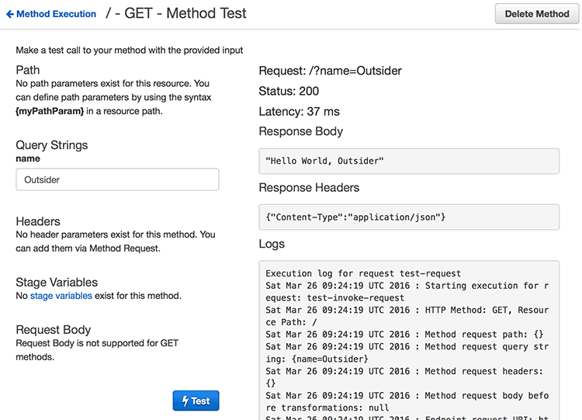The image size is (582, 420).
Task: Click the "Hello World, Outsider" response body box
Action: pos(409,161)
